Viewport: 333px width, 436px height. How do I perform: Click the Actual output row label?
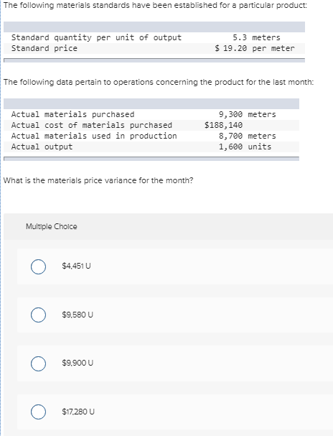[x=42, y=147]
